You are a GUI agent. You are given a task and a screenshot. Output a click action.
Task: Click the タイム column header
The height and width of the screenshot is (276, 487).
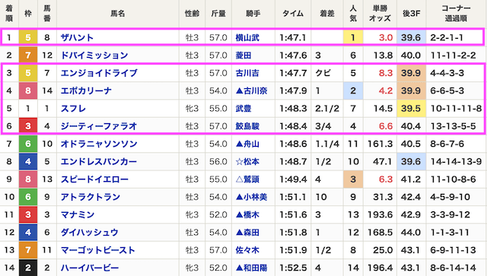293,14
